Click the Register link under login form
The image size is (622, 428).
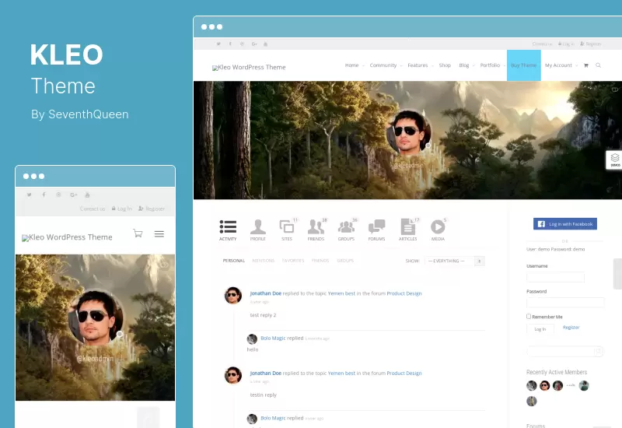click(571, 328)
